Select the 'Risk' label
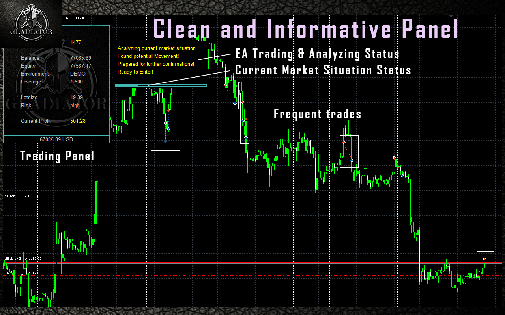Screen dimensions: 505x315 tap(26, 106)
